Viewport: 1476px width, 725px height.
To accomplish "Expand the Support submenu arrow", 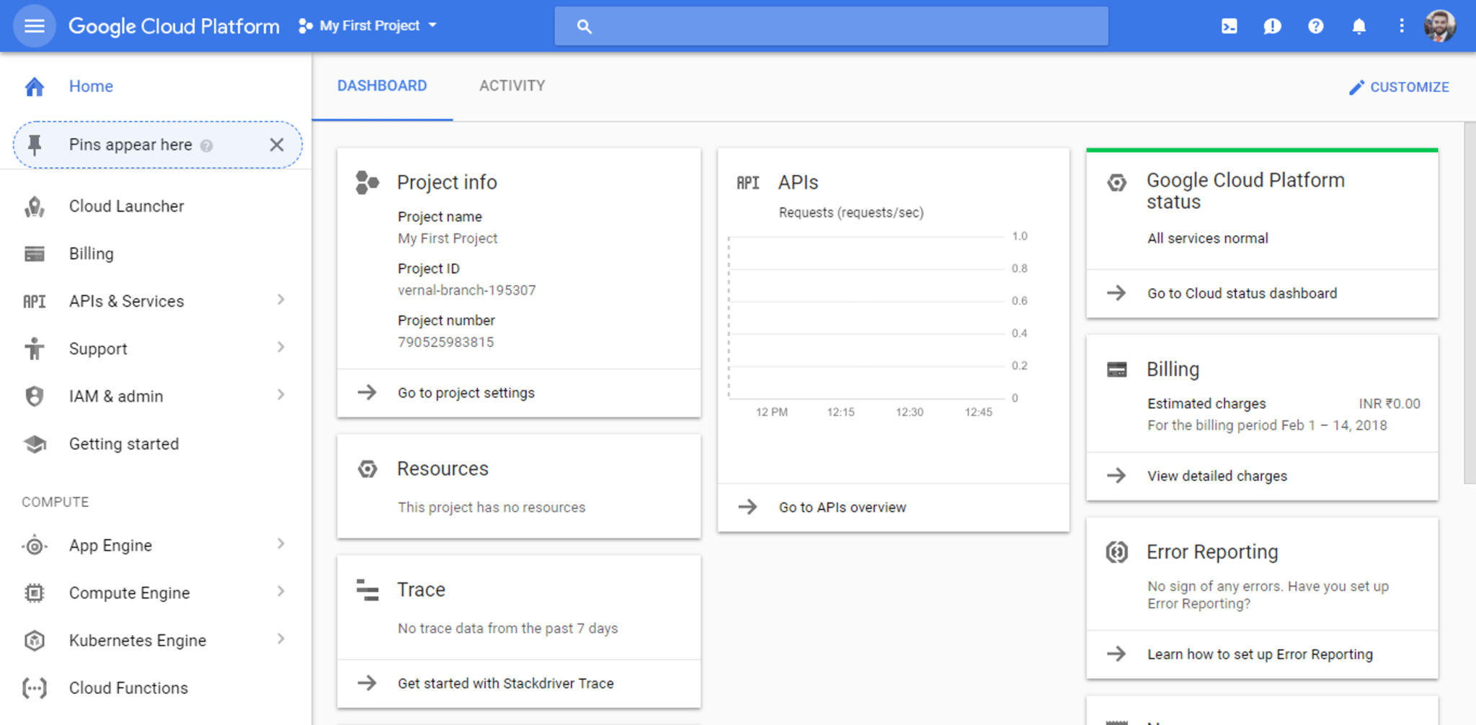I will click(x=281, y=348).
